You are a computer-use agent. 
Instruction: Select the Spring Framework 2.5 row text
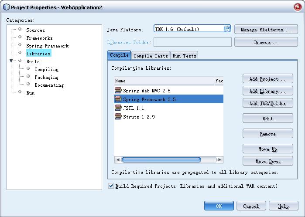click(x=149, y=99)
